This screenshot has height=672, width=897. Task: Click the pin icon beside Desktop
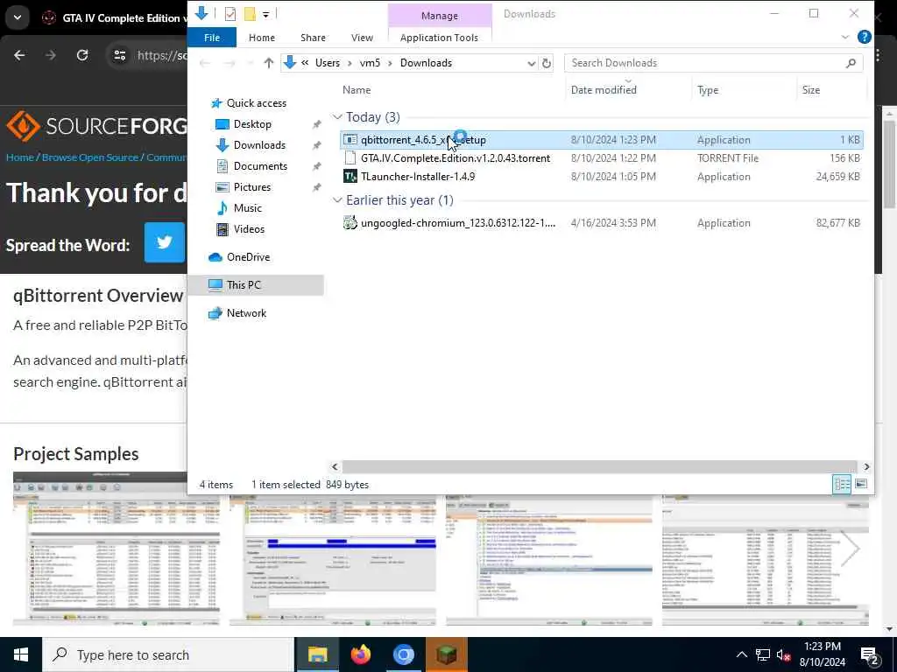pos(316,124)
